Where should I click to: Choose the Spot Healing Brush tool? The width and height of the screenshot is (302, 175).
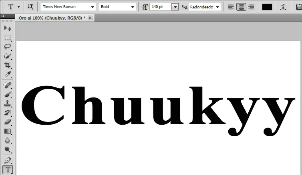pos(8,85)
